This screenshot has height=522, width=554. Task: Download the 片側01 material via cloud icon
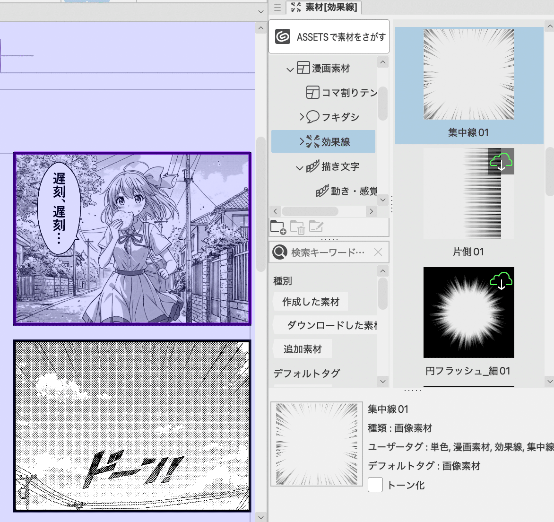[501, 161]
